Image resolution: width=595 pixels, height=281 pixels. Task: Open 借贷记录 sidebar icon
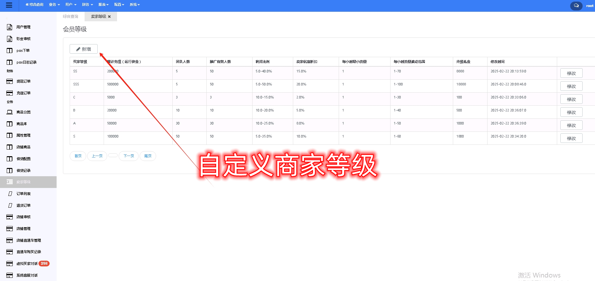tap(10, 171)
